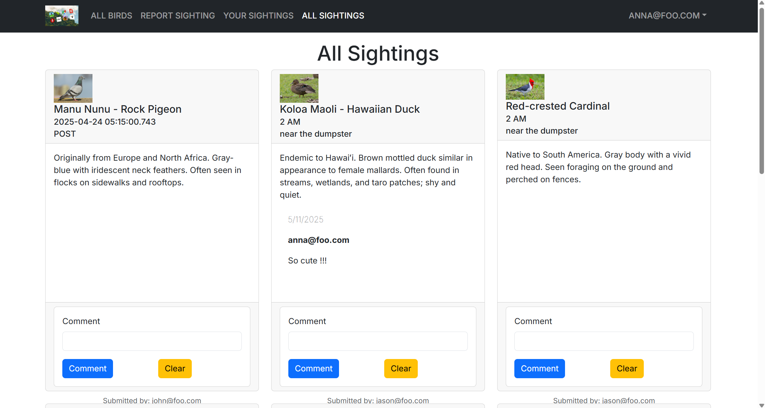Open the Rock Pigeon thumbnail image
Screen dimensions: 765x408
(73, 88)
